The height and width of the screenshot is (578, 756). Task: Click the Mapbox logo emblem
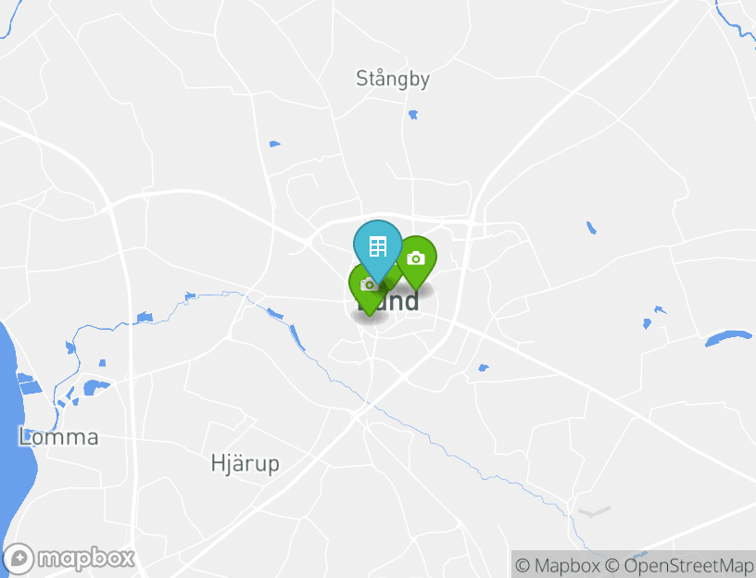click(18, 559)
